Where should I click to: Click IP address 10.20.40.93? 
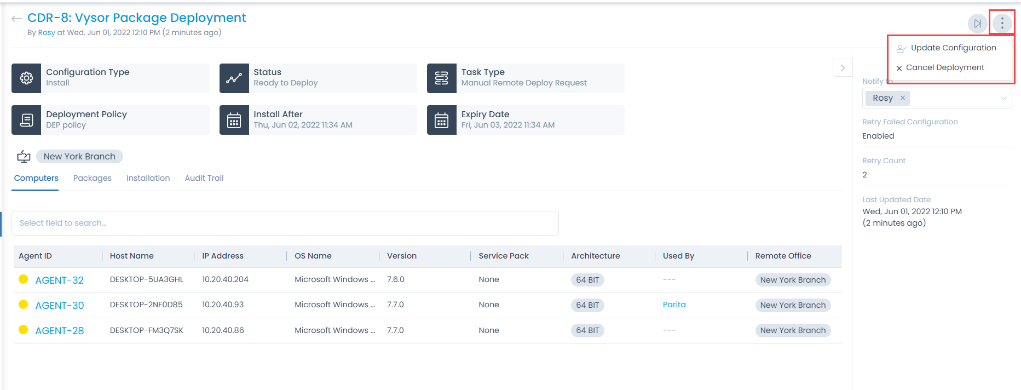coord(223,305)
